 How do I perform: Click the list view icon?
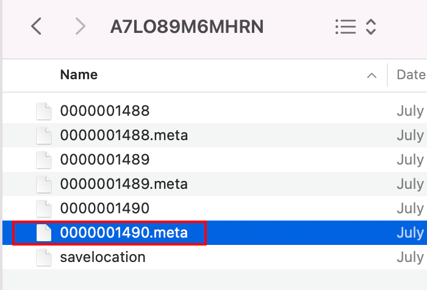point(345,26)
